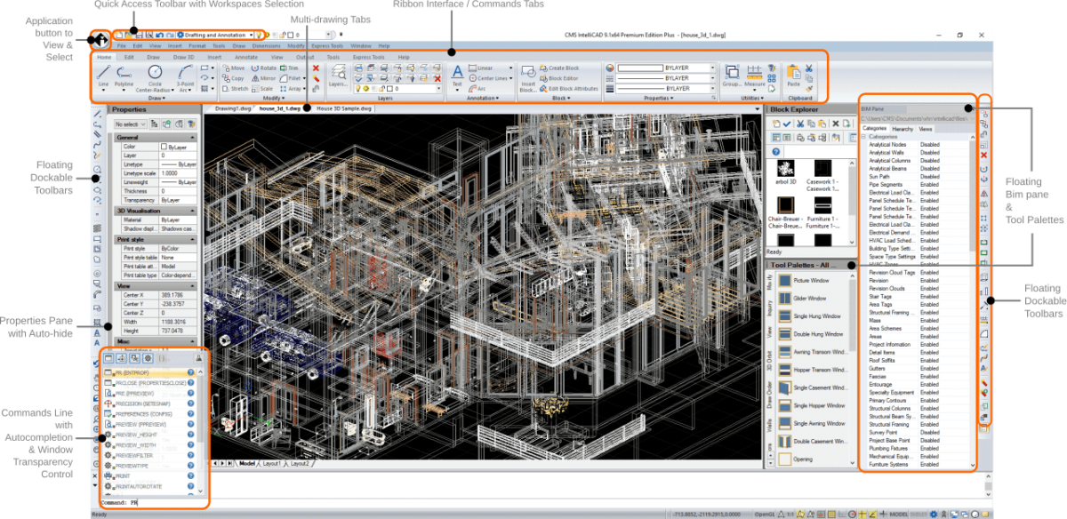Click the help question-mark icon in Block Explorer
The height and width of the screenshot is (519, 1067).
[x=775, y=151]
